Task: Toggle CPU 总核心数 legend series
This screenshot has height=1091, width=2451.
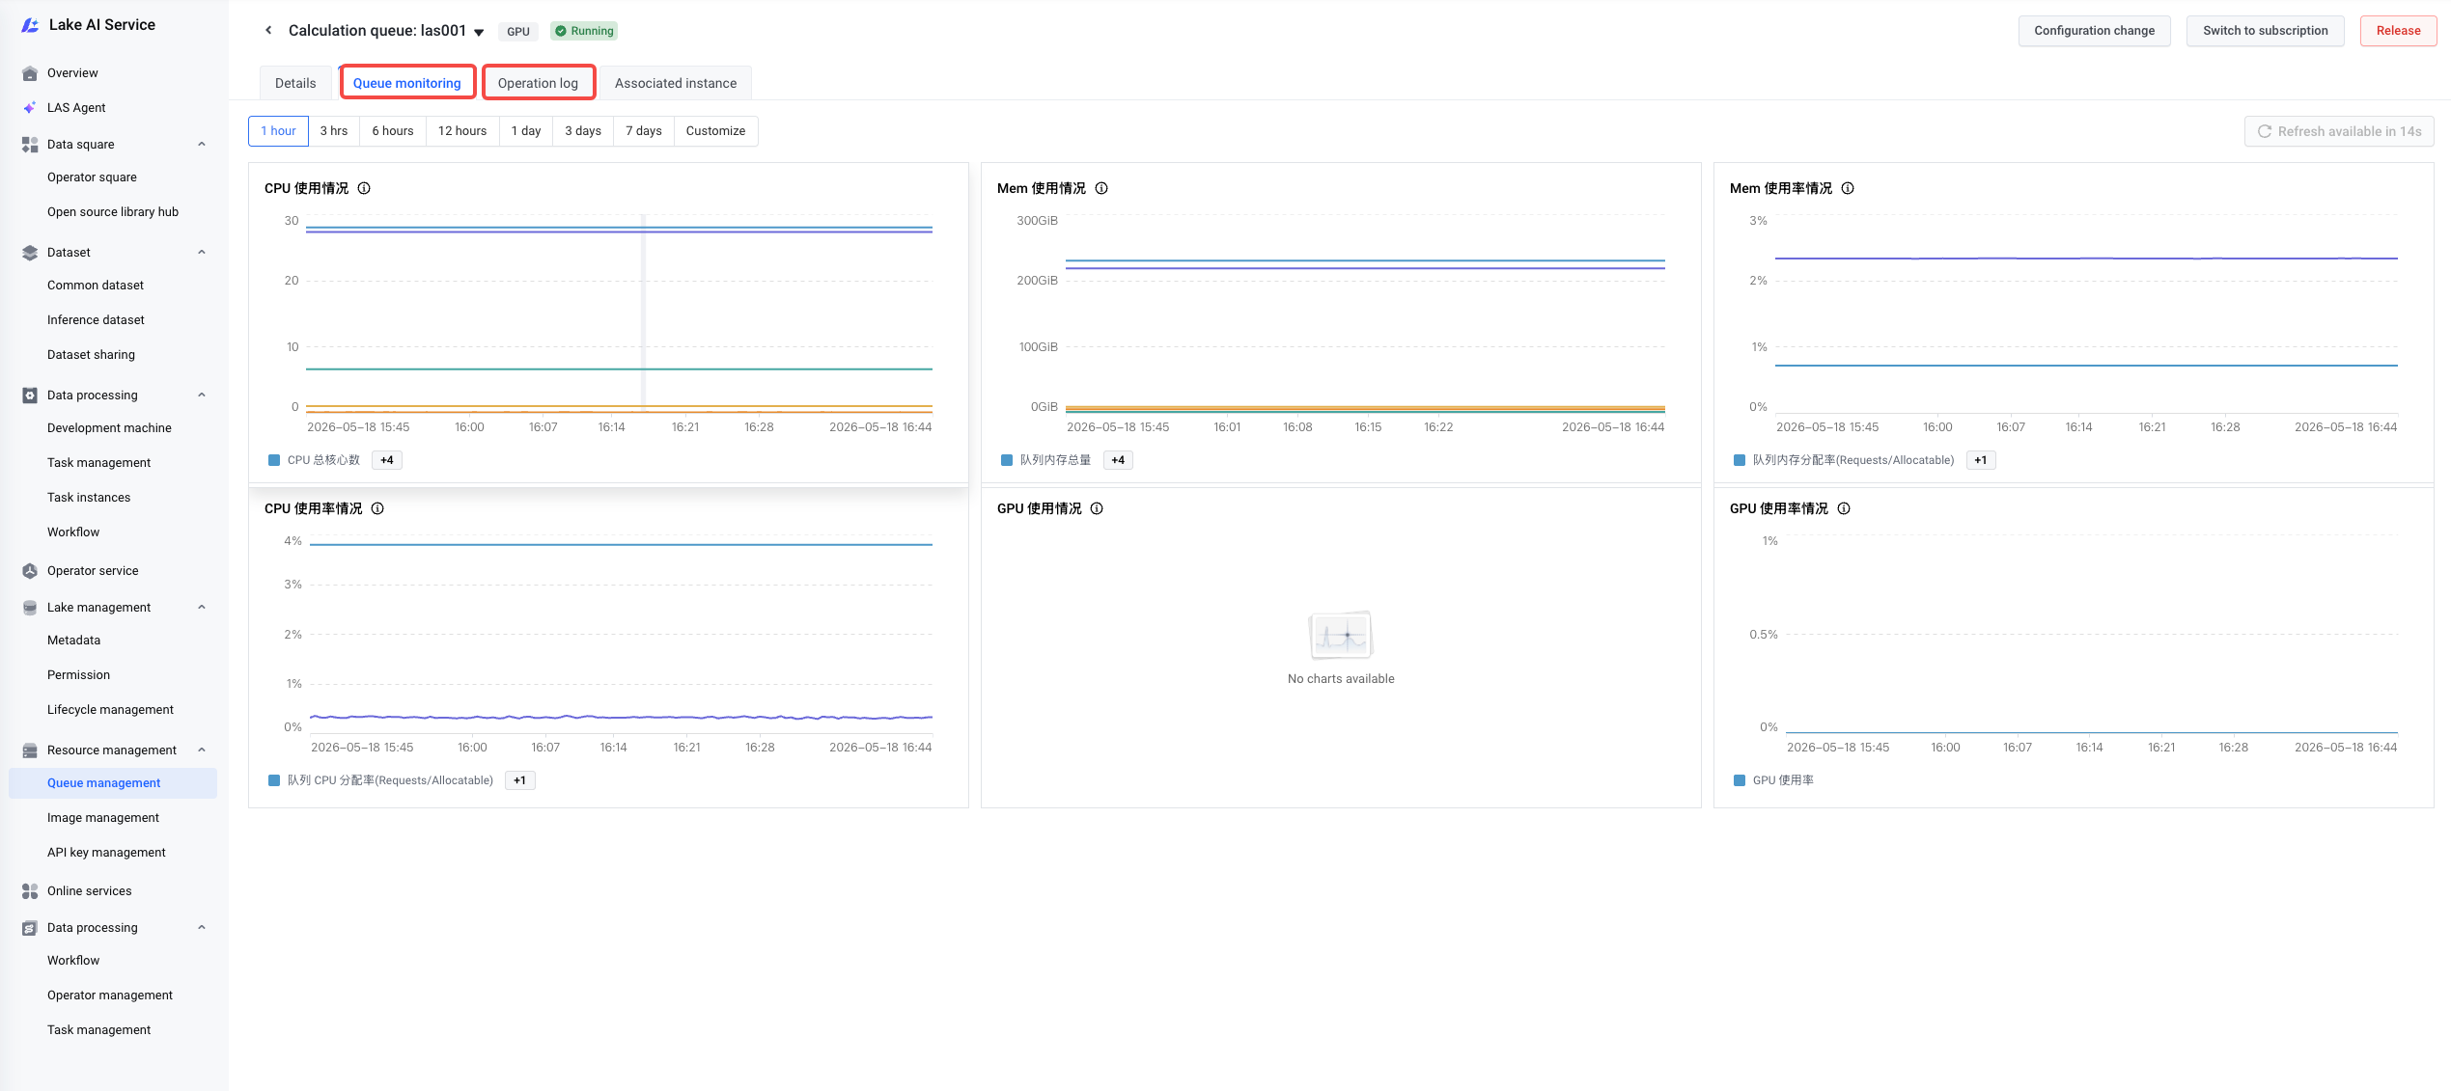Action: pyautogui.click(x=314, y=461)
